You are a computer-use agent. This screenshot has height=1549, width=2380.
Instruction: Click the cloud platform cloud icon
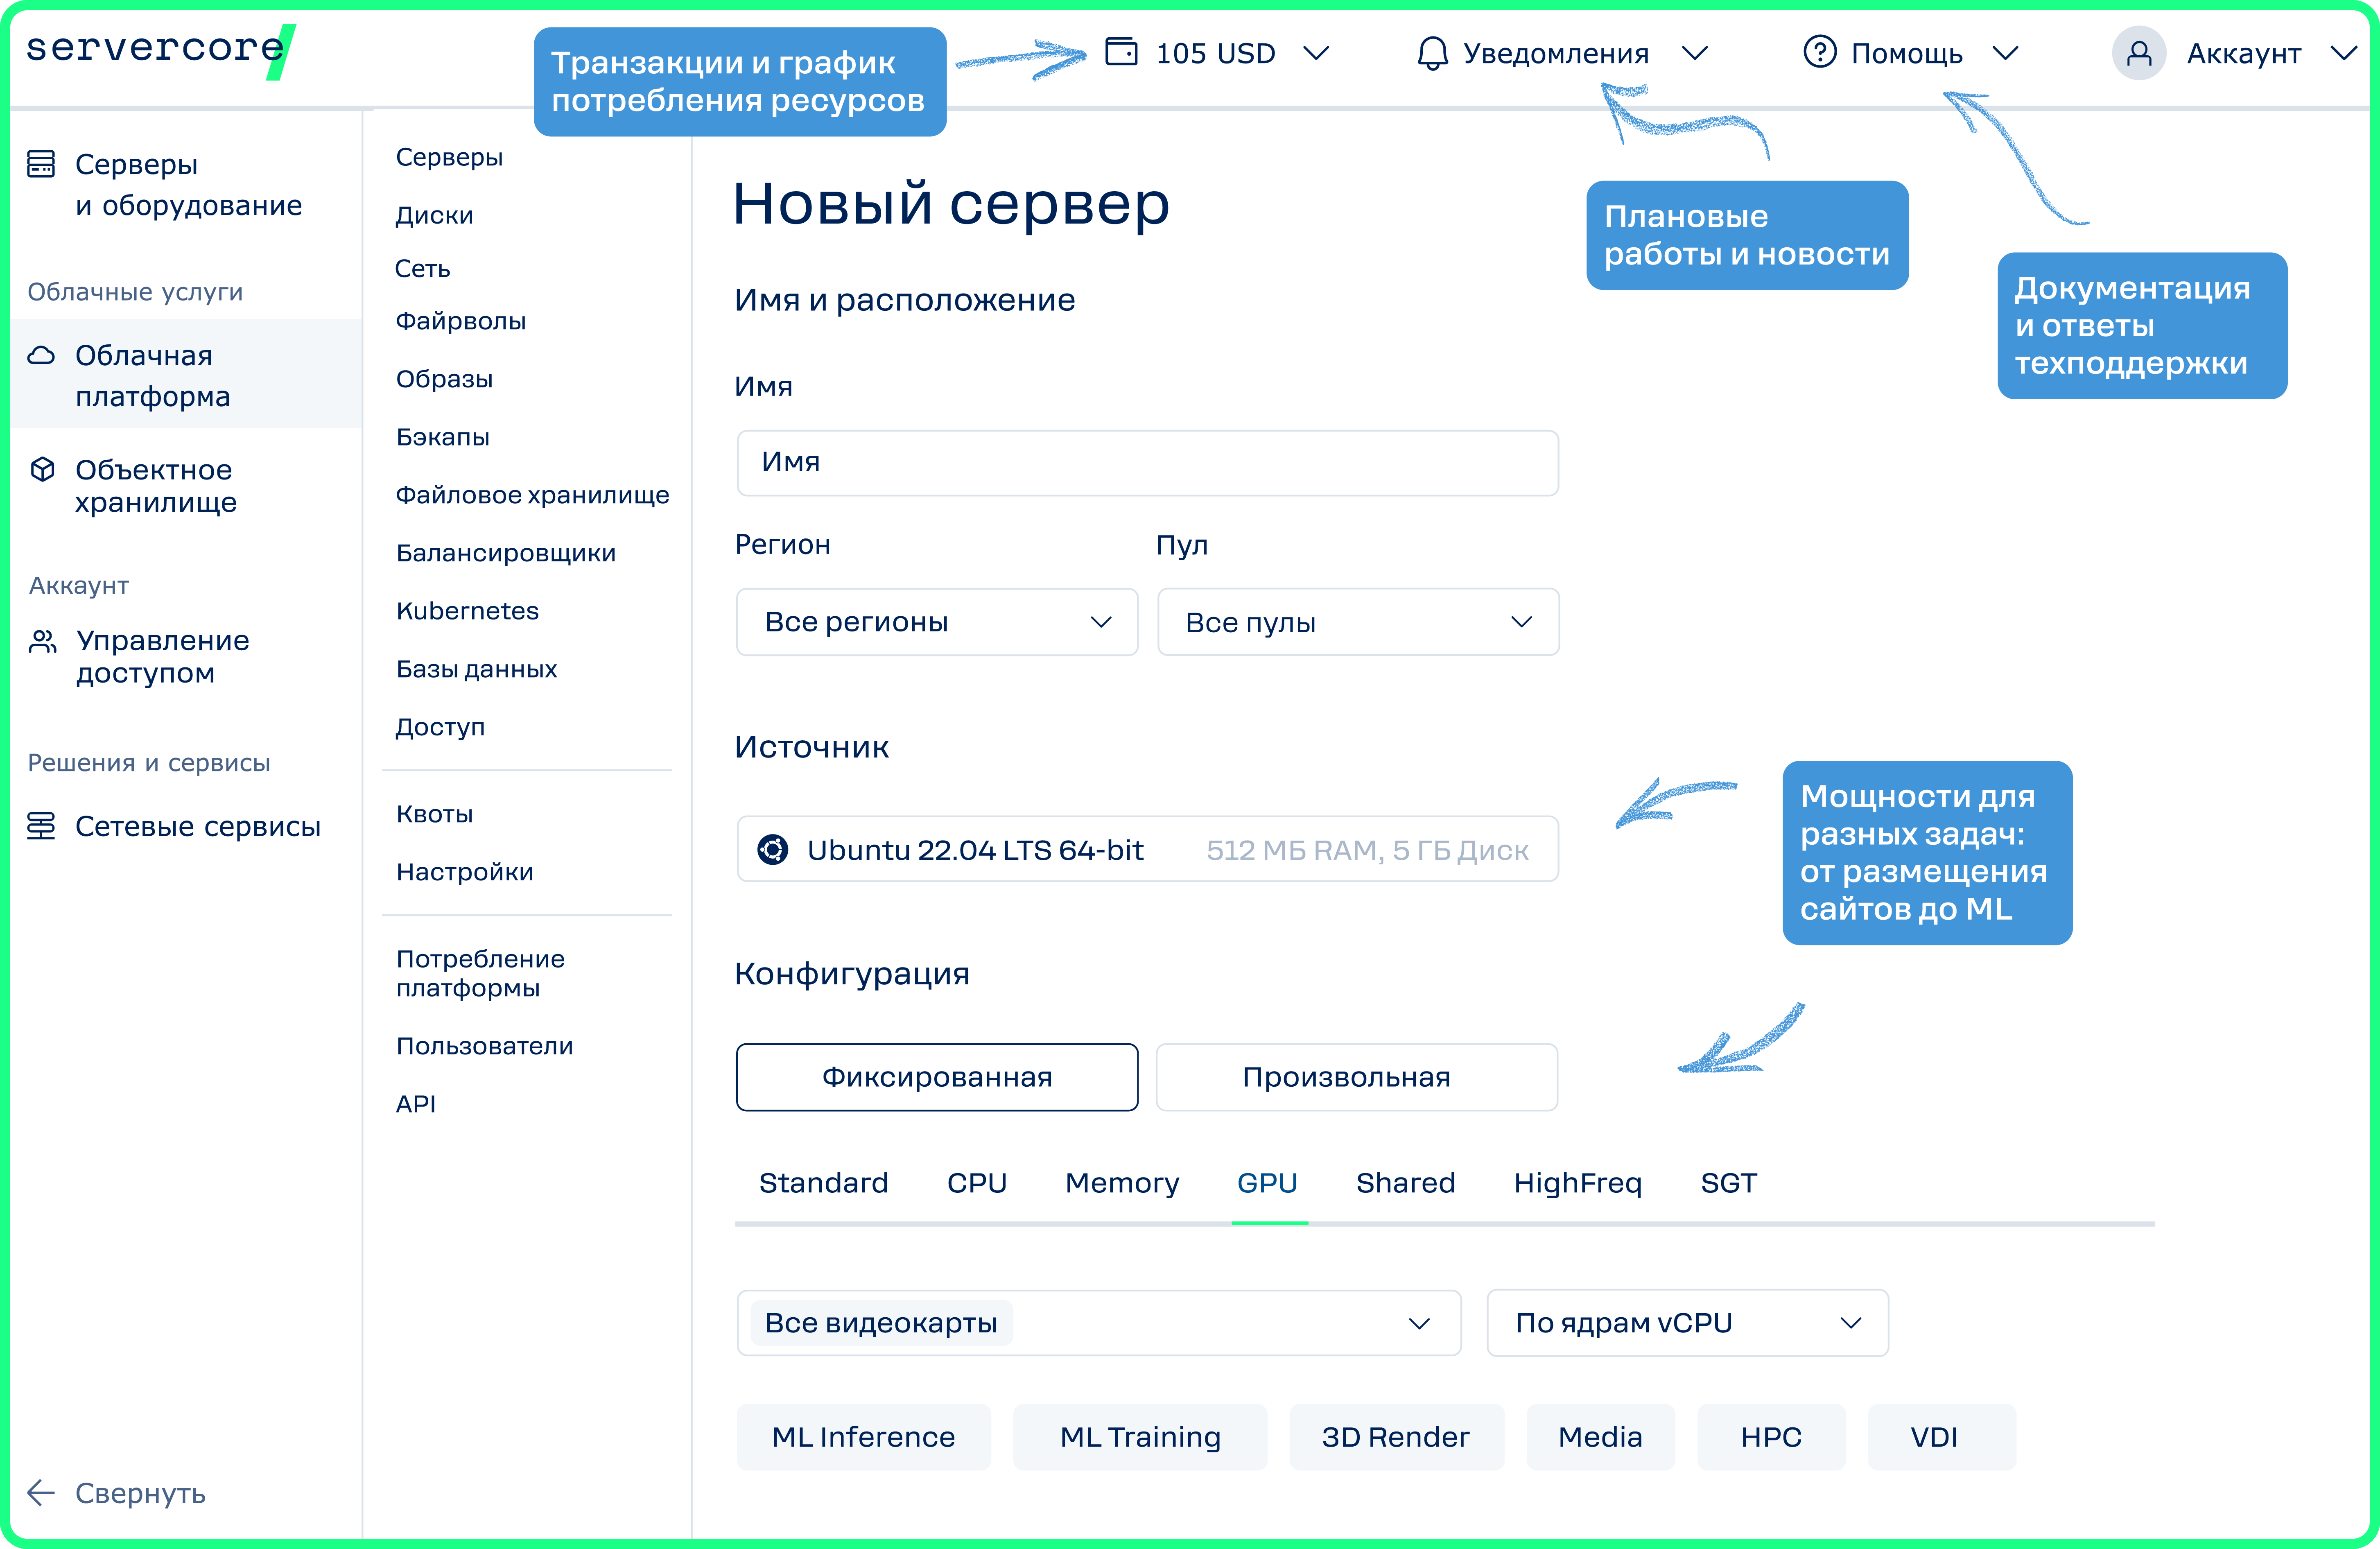(x=41, y=356)
